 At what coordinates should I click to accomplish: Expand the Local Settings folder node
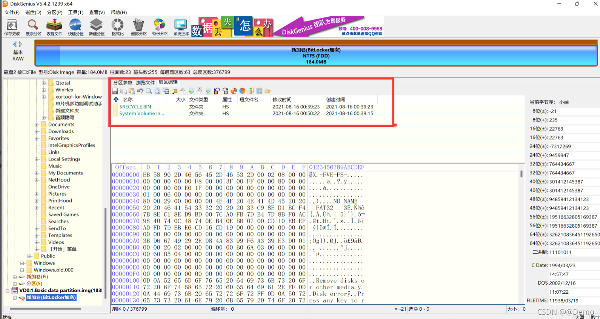37,159
